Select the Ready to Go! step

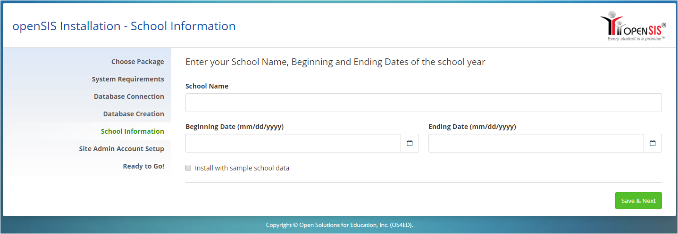(x=143, y=166)
